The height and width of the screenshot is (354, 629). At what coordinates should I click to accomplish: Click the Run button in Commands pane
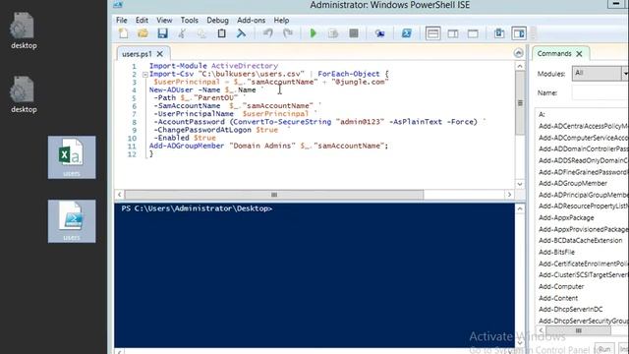click(x=604, y=349)
